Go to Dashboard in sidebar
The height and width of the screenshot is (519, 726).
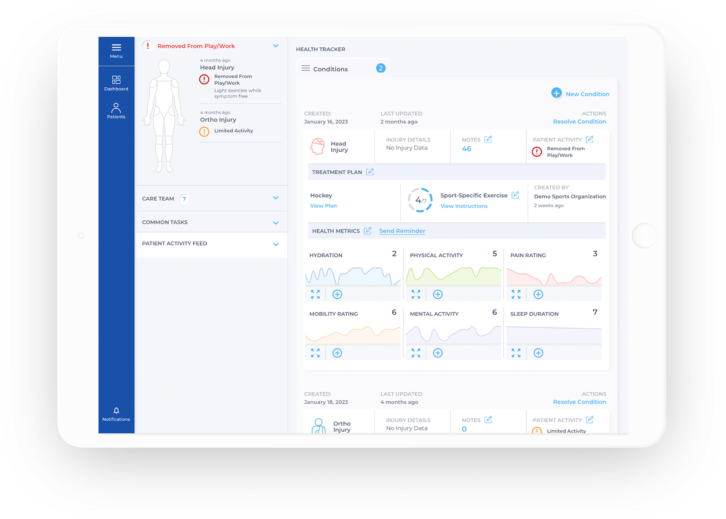point(116,83)
